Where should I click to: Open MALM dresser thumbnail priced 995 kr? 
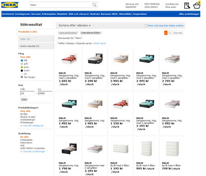pos(147,149)
